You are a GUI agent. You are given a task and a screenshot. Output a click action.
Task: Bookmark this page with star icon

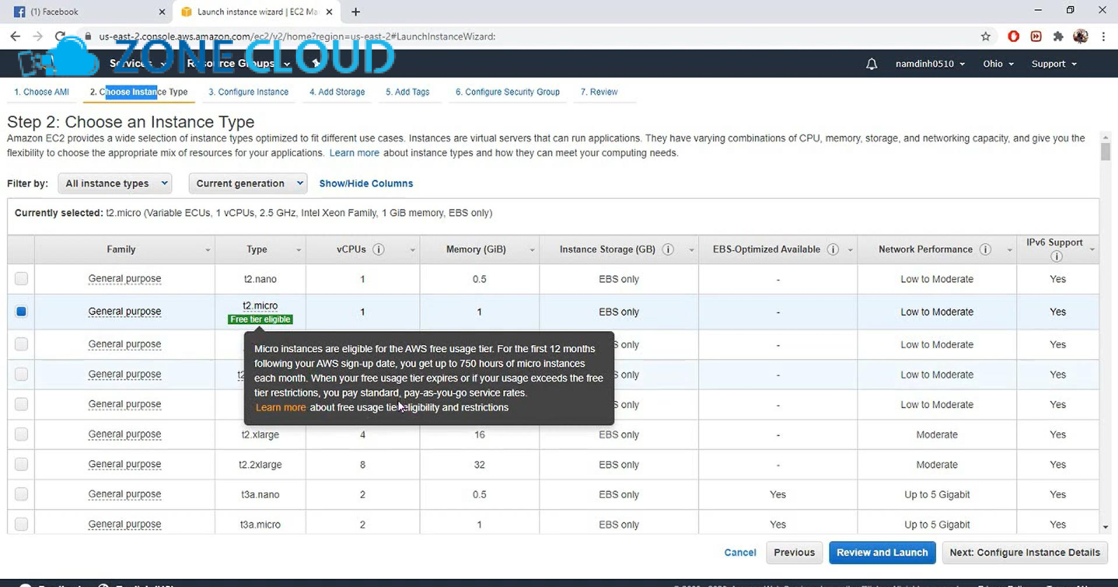tap(985, 37)
